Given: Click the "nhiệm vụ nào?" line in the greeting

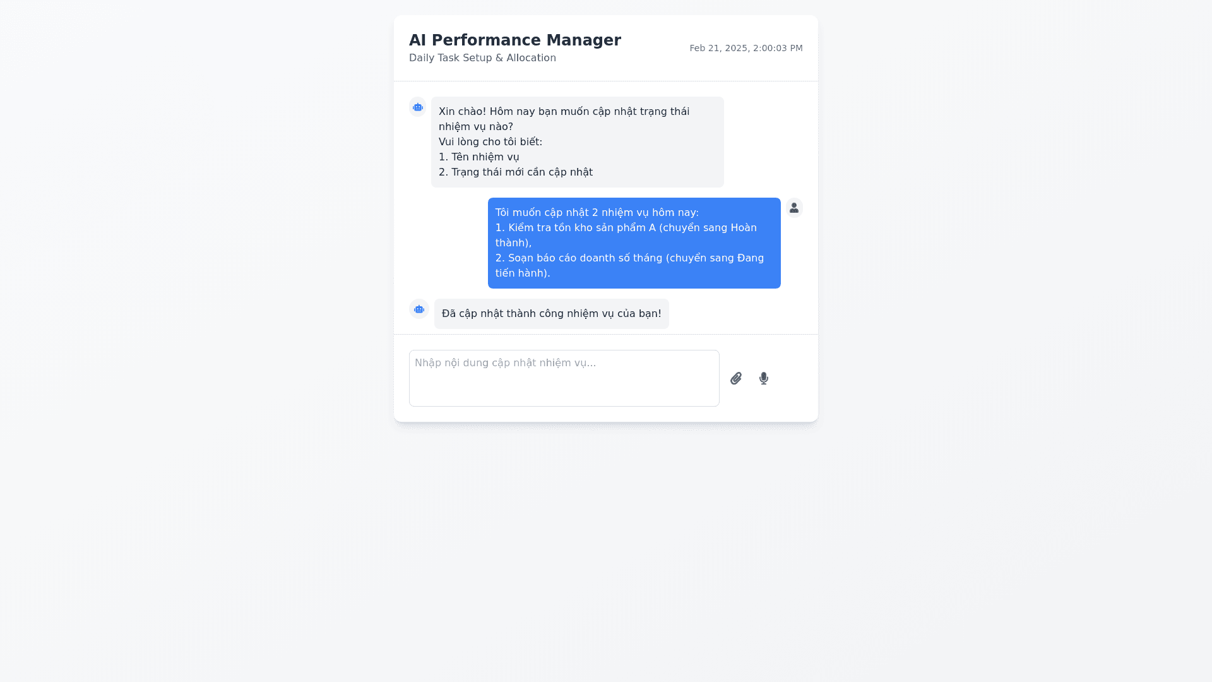Looking at the screenshot, I should (475, 127).
